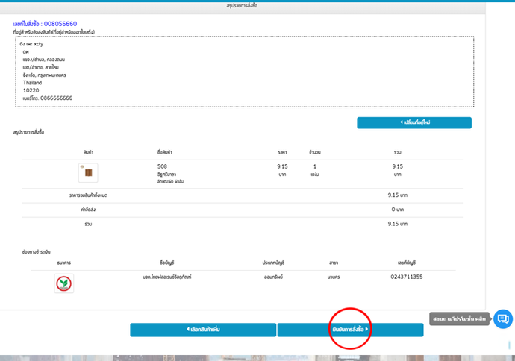
Task: Open the promotion chat bubble icon
Action: tap(503, 318)
